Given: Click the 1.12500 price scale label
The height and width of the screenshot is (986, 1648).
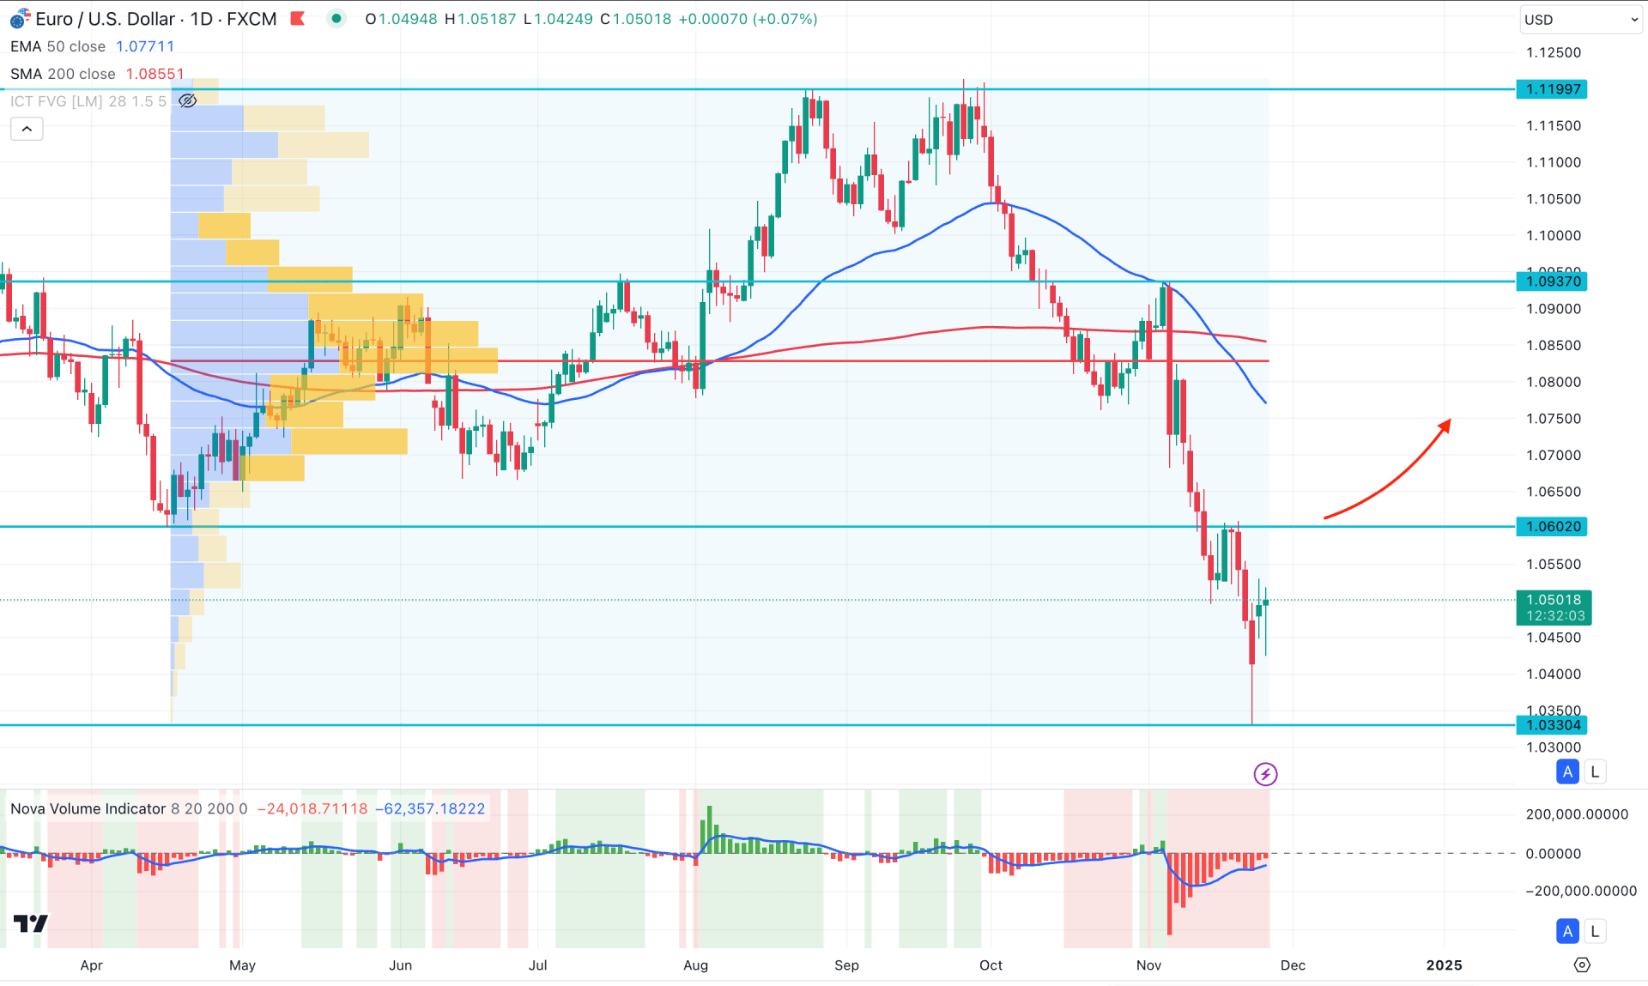Looking at the screenshot, I should pos(1553,52).
